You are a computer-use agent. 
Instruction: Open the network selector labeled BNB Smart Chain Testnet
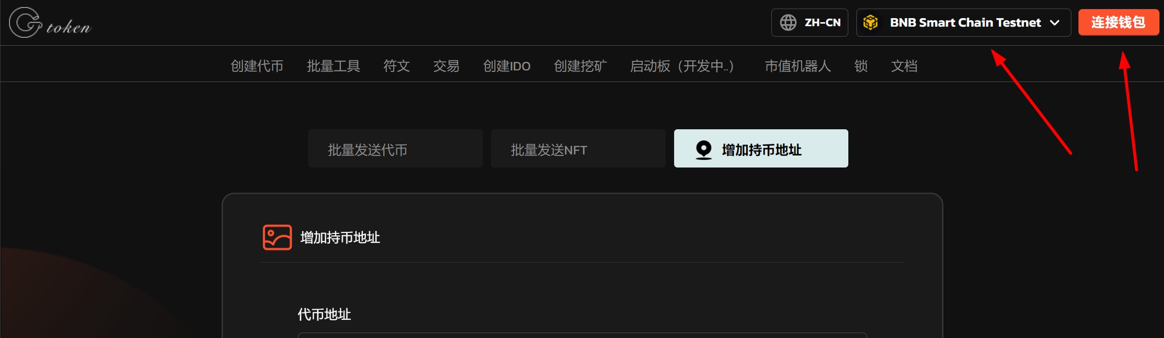coord(963,22)
